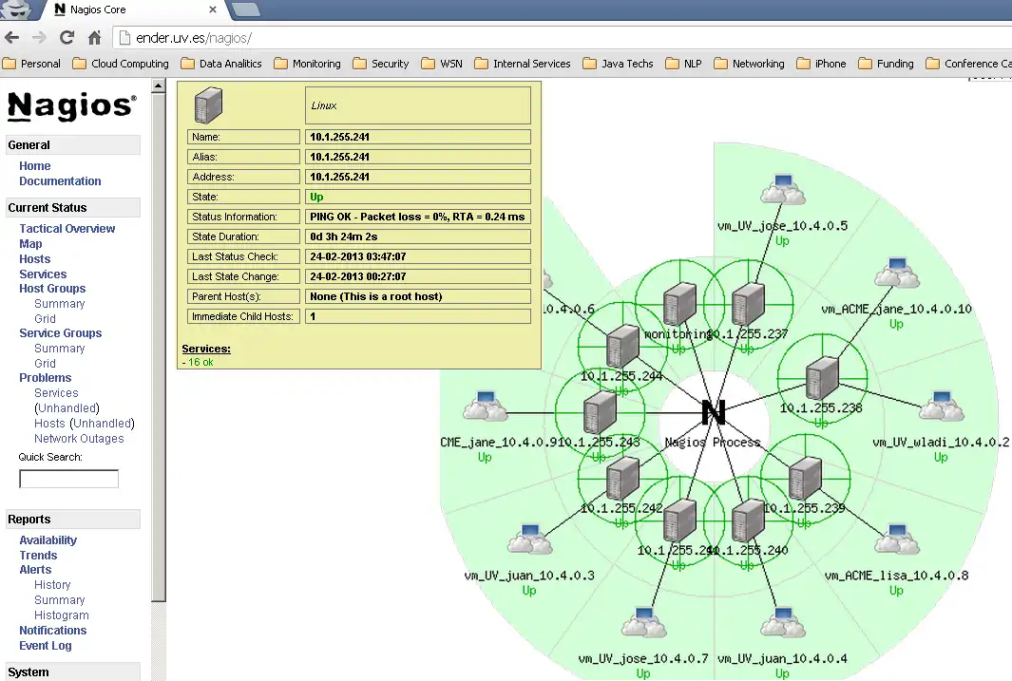This screenshot has width=1012, height=681.
Task: Open the Funding bookmarks folder
Action: click(x=887, y=64)
